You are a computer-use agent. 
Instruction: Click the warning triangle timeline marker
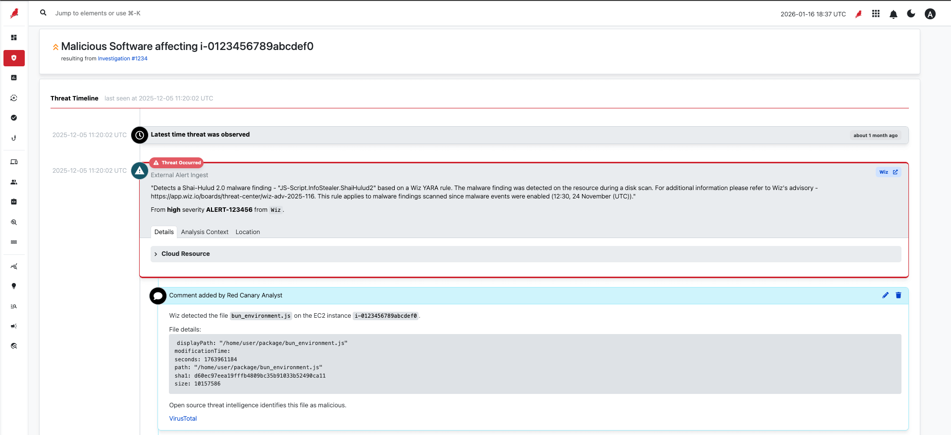coord(140,171)
